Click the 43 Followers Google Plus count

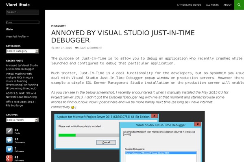click(x=19, y=159)
